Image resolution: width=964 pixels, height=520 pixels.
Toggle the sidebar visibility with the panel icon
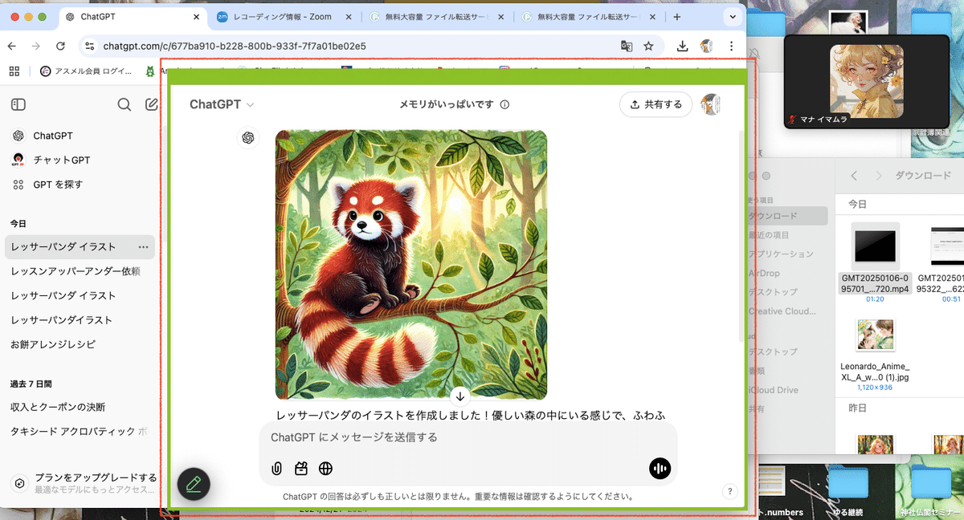(x=18, y=104)
